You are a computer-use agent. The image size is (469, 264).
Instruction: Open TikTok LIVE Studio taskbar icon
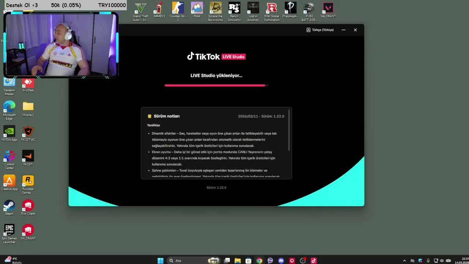click(x=314, y=261)
